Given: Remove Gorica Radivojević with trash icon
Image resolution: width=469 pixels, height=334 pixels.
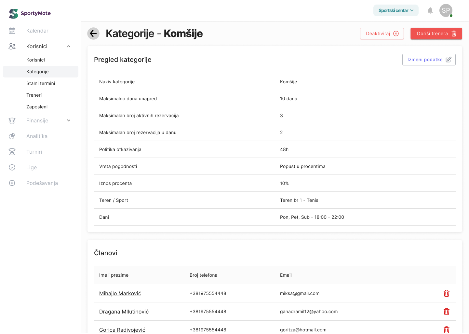Looking at the screenshot, I should pos(447,330).
